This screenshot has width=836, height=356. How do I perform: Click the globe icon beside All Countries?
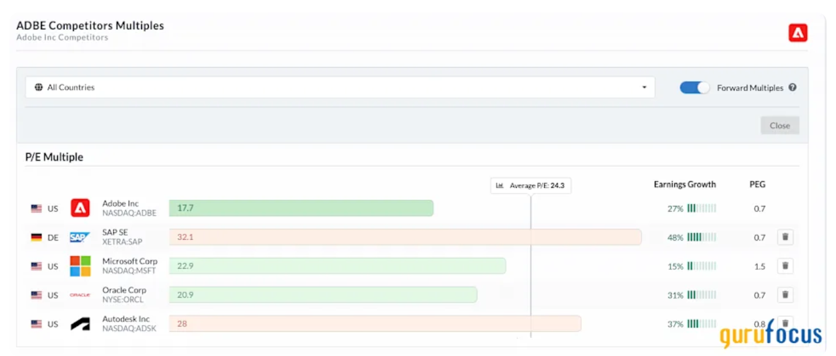(39, 87)
